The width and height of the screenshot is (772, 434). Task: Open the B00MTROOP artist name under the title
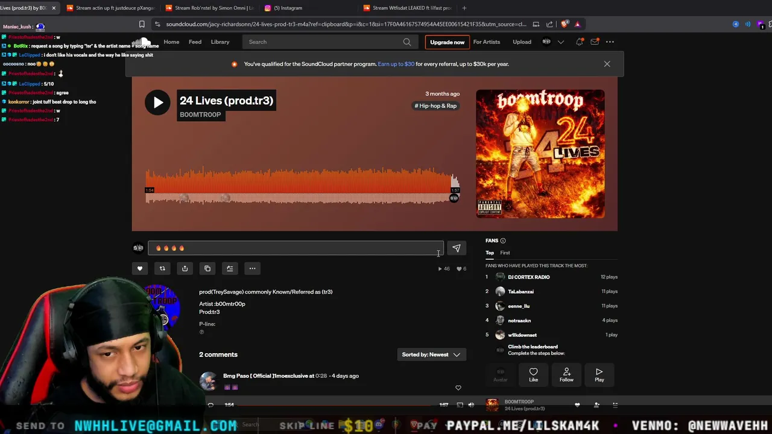(200, 115)
